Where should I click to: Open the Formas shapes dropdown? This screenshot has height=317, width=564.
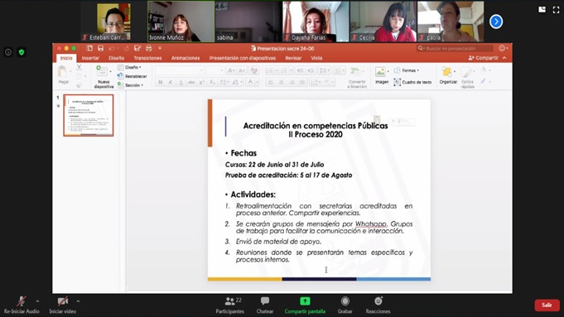[x=407, y=70]
